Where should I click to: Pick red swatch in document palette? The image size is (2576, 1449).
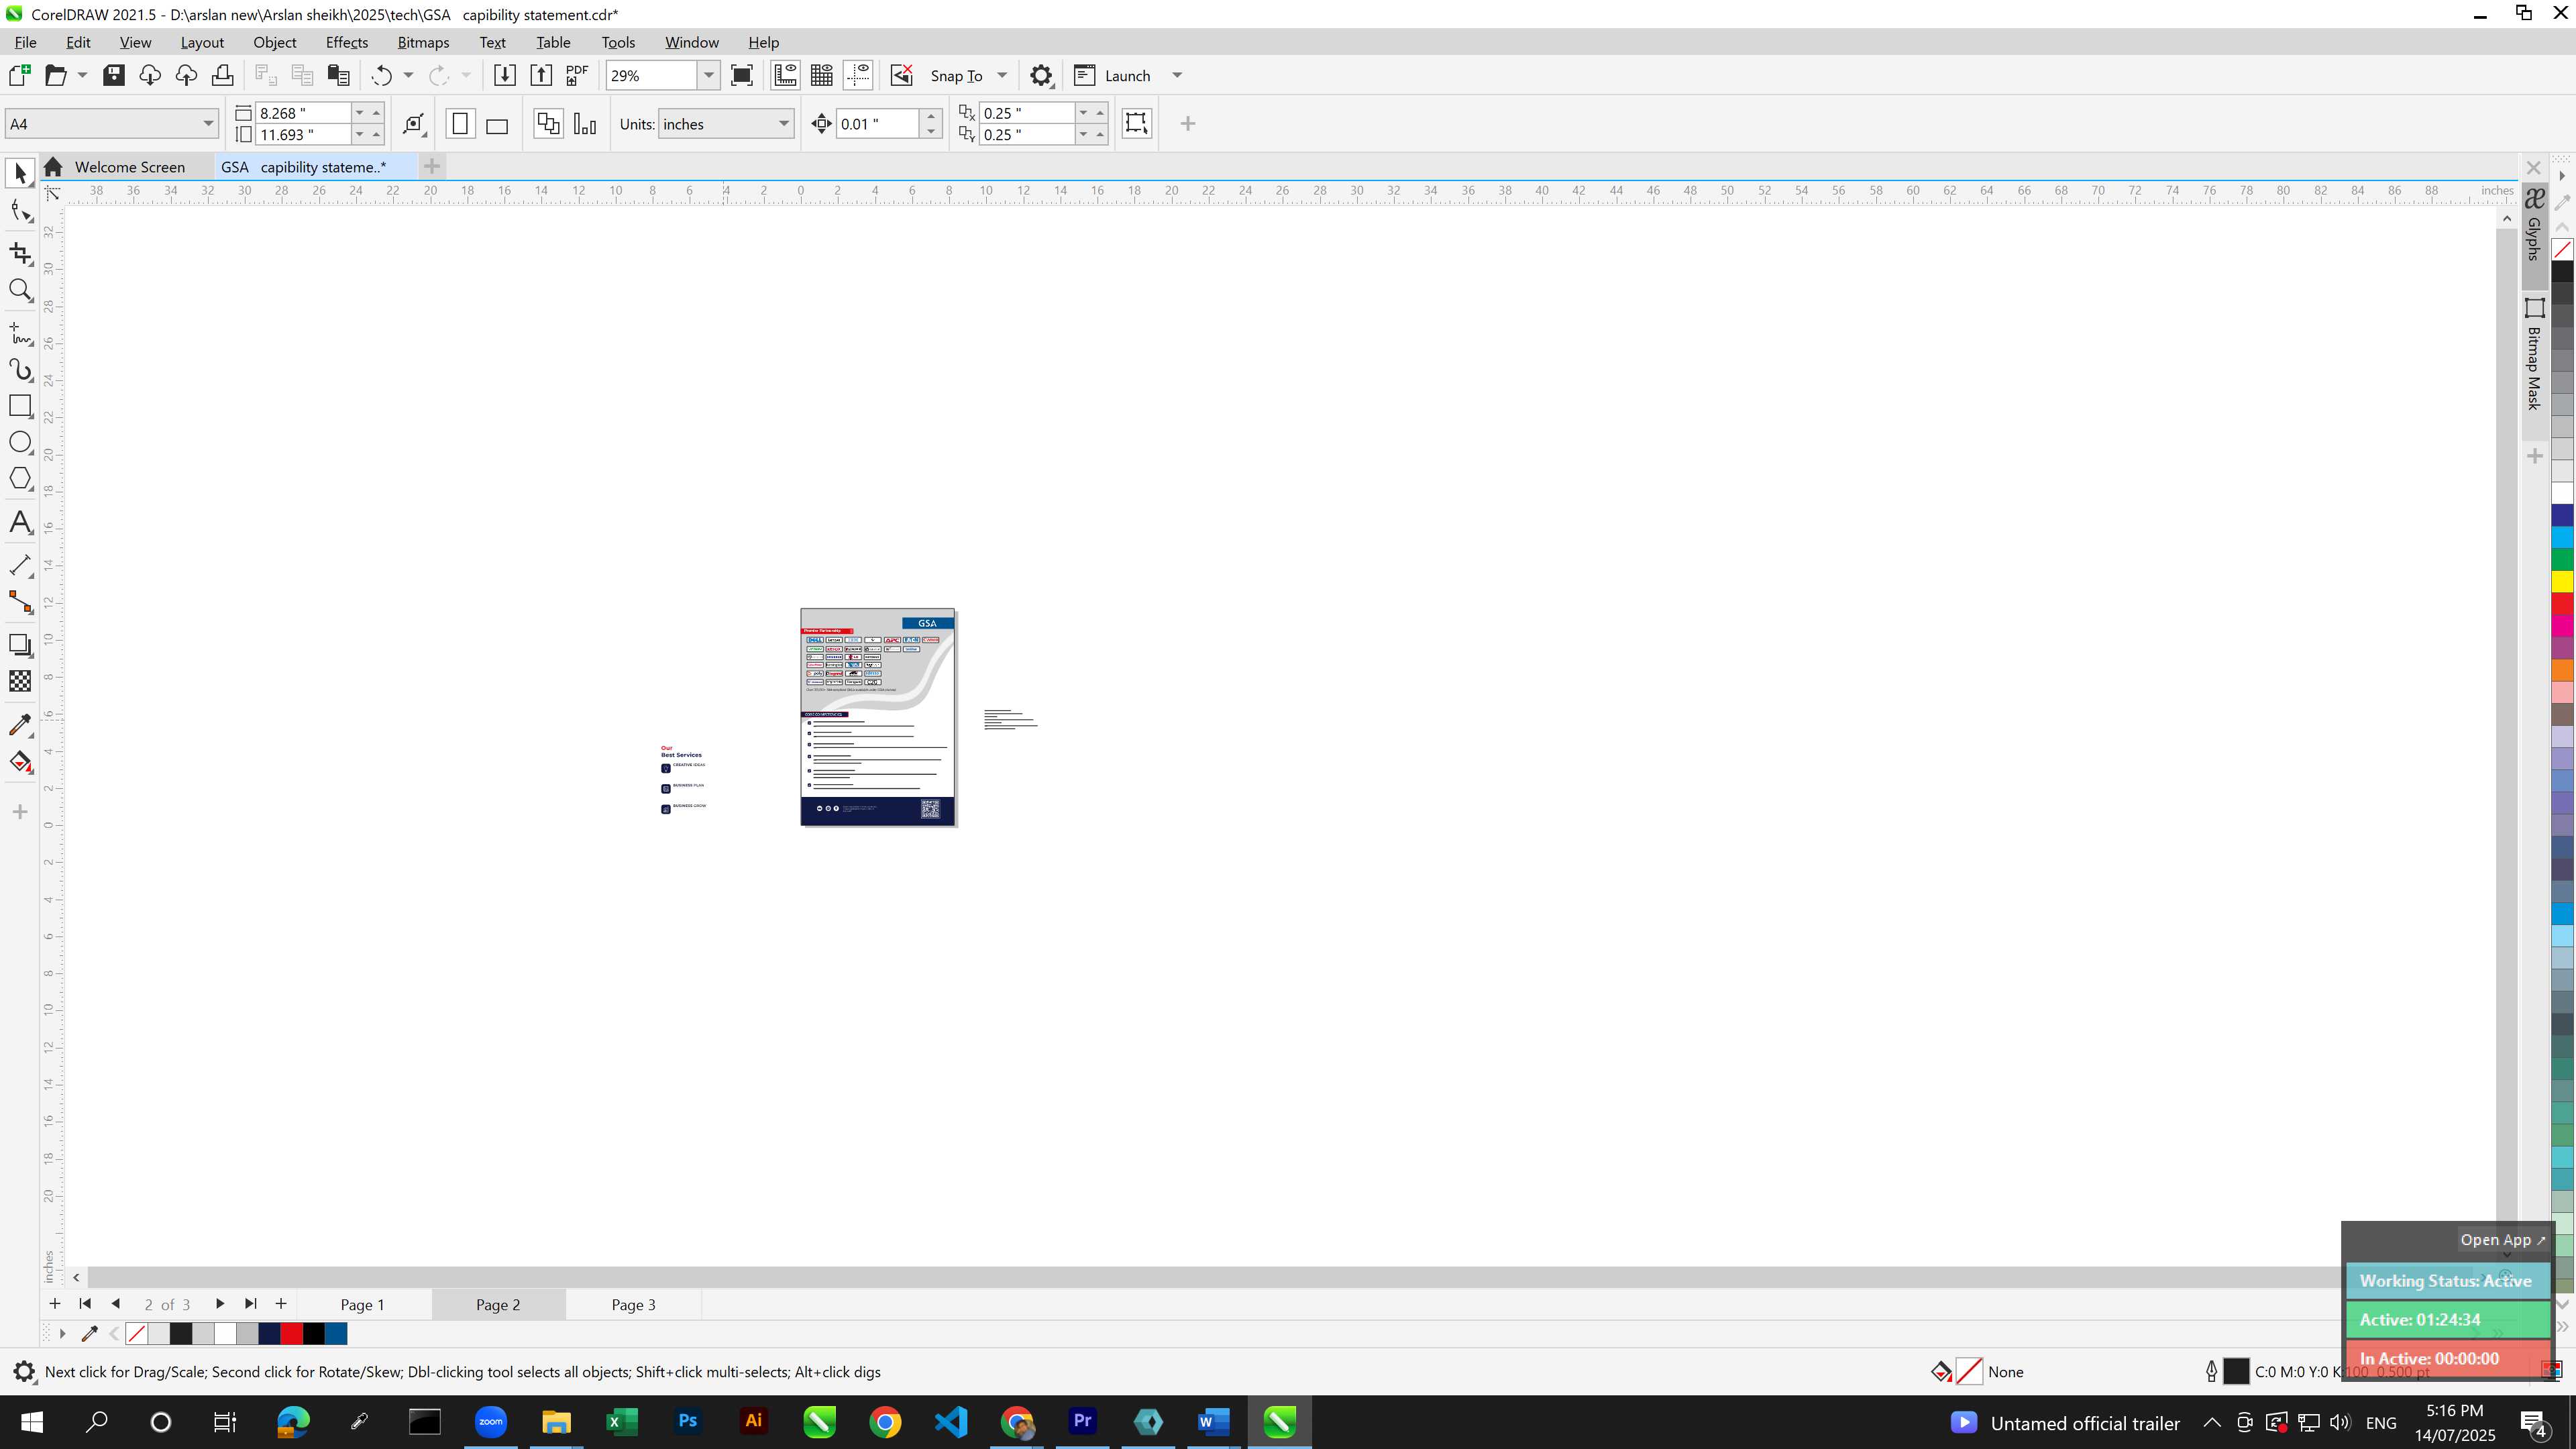(x=292, y=1334)
